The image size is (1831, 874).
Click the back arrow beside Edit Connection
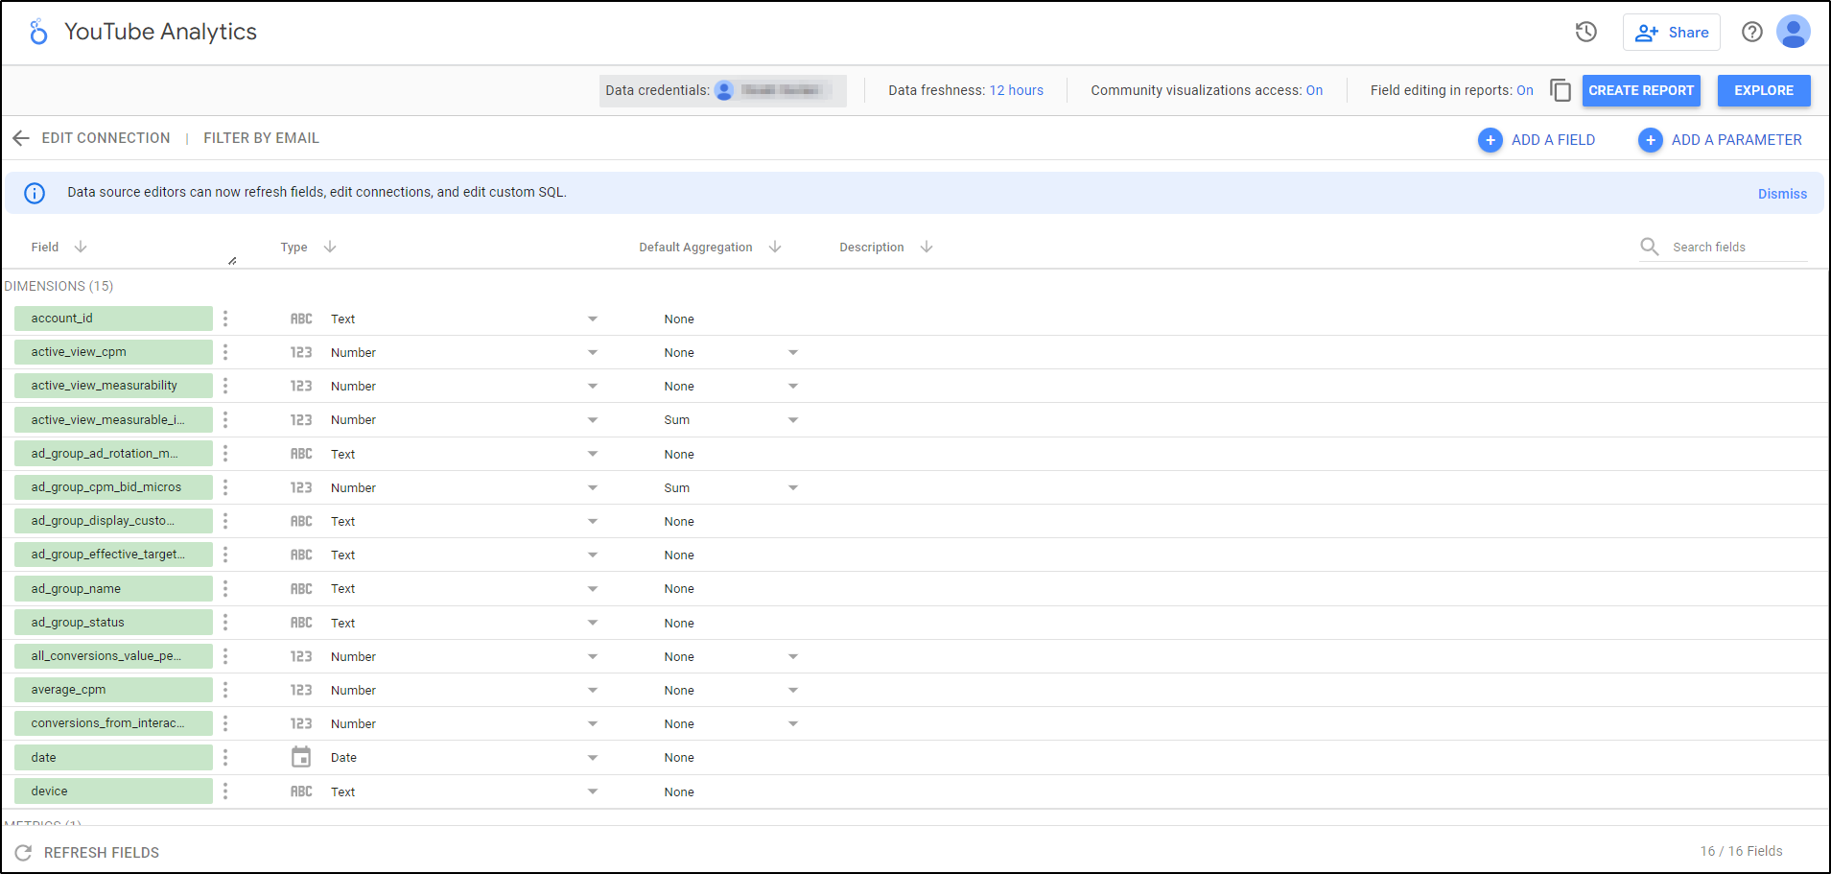[21, 138]
